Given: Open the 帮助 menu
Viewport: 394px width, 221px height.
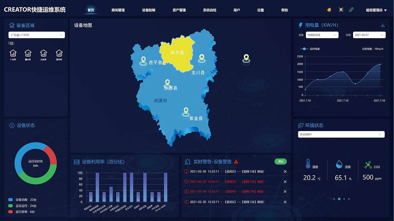Looking at the screenshot, I should (284, 10).
